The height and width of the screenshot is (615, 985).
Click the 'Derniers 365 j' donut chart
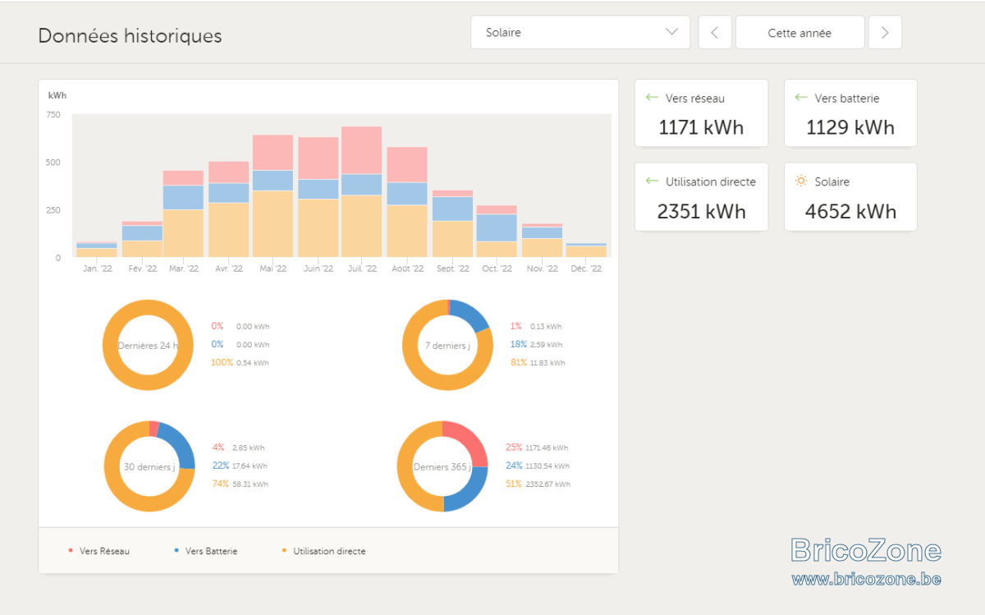point(442,466)
